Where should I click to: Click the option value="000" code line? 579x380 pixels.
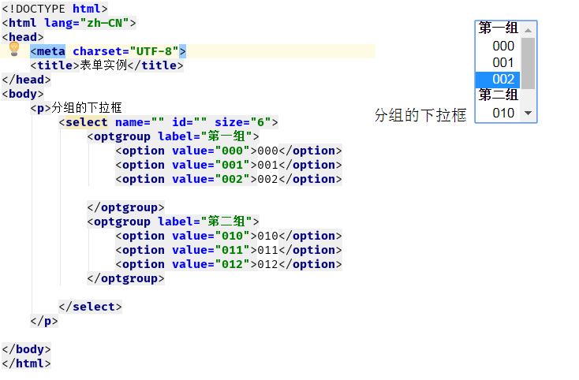(229, 151)
